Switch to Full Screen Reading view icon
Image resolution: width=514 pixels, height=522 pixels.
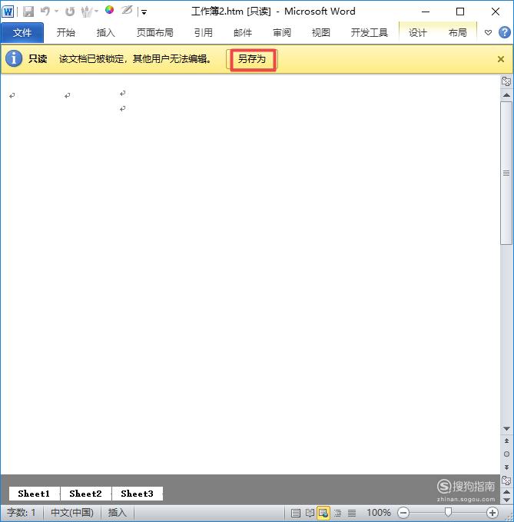[310, 513]
